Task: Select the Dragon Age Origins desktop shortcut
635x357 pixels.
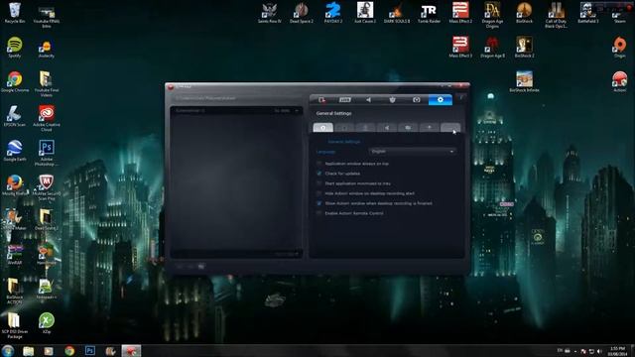Action: 492,15
